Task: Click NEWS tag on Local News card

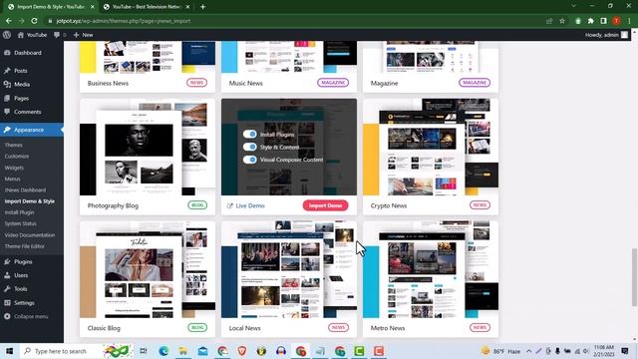Action: coord(338,328)
